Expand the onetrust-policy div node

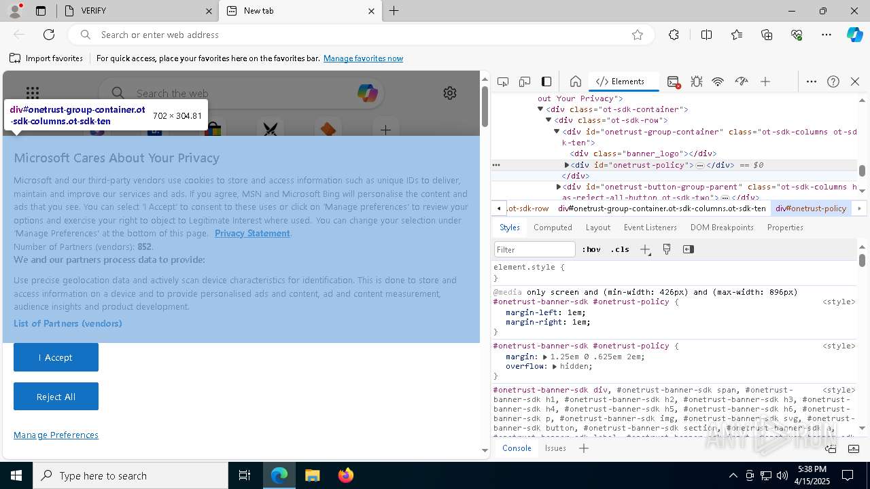tap(567, 165)
